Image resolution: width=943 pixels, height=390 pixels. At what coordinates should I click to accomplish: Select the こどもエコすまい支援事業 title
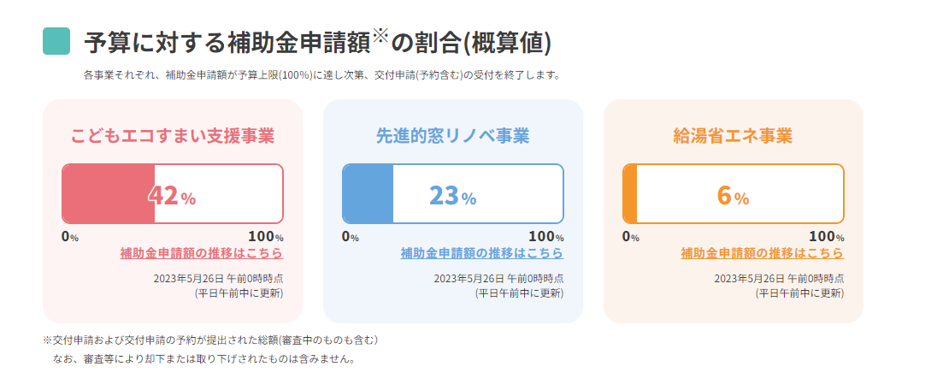(x=173, y=136)
